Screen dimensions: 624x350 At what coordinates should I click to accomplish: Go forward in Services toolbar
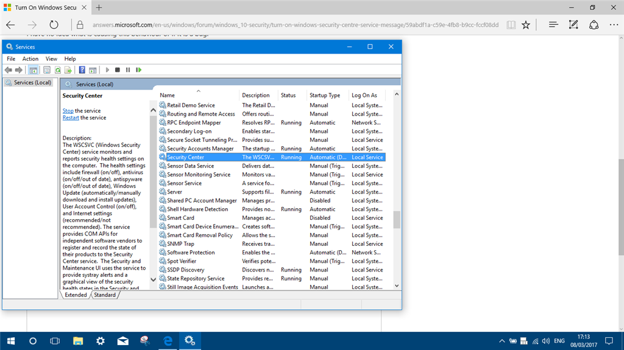pos(19,70)
